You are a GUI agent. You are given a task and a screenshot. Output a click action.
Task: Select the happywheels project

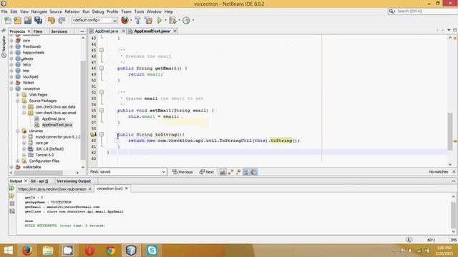coord(34,52)
